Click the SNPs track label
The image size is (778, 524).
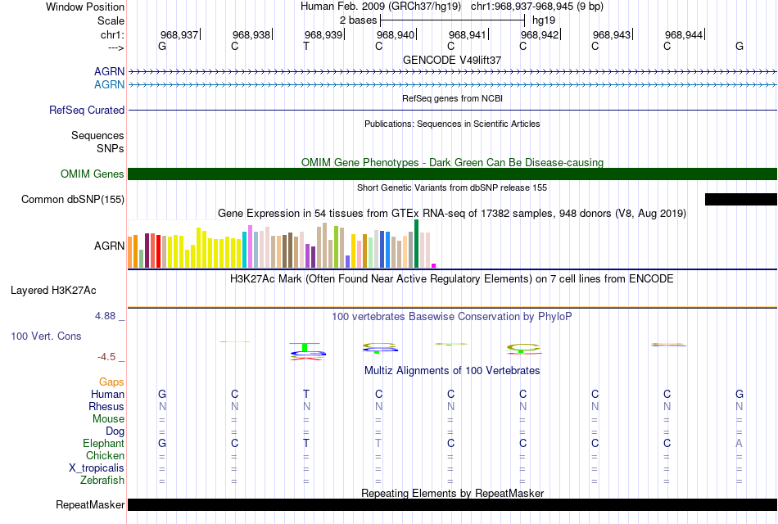(111, 148)
